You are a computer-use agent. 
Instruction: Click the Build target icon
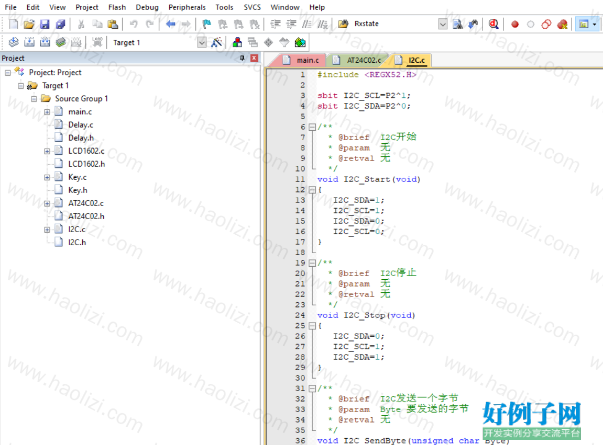[x=29, y=42]
